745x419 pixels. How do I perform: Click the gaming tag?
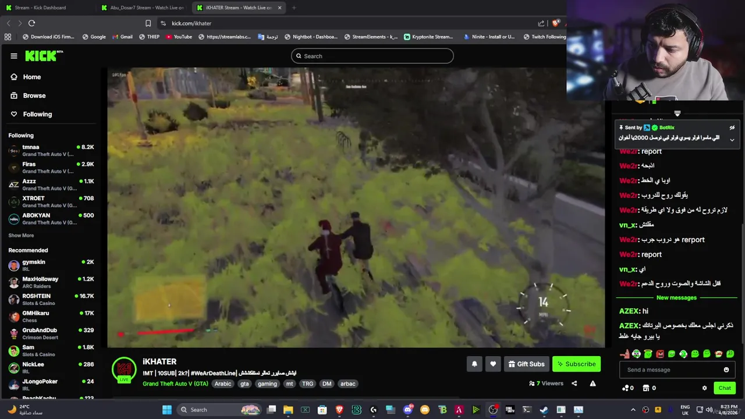[x=267, y=384]
